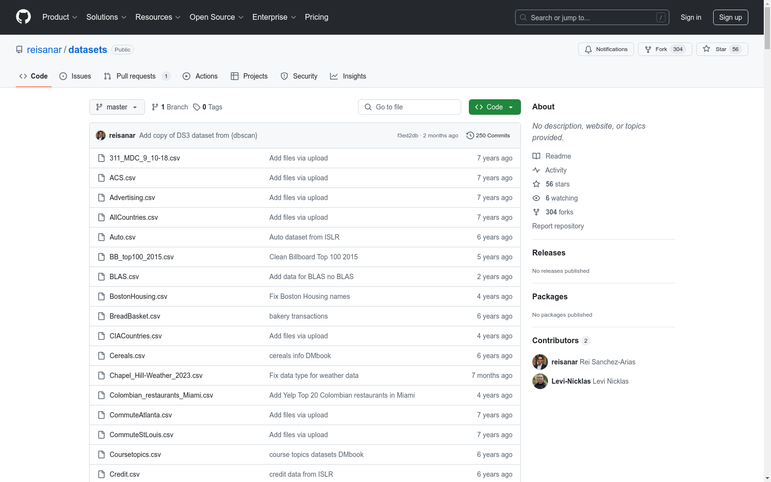Open the Product dropdown menu
The image size is (771, 482).
[60, 17]
